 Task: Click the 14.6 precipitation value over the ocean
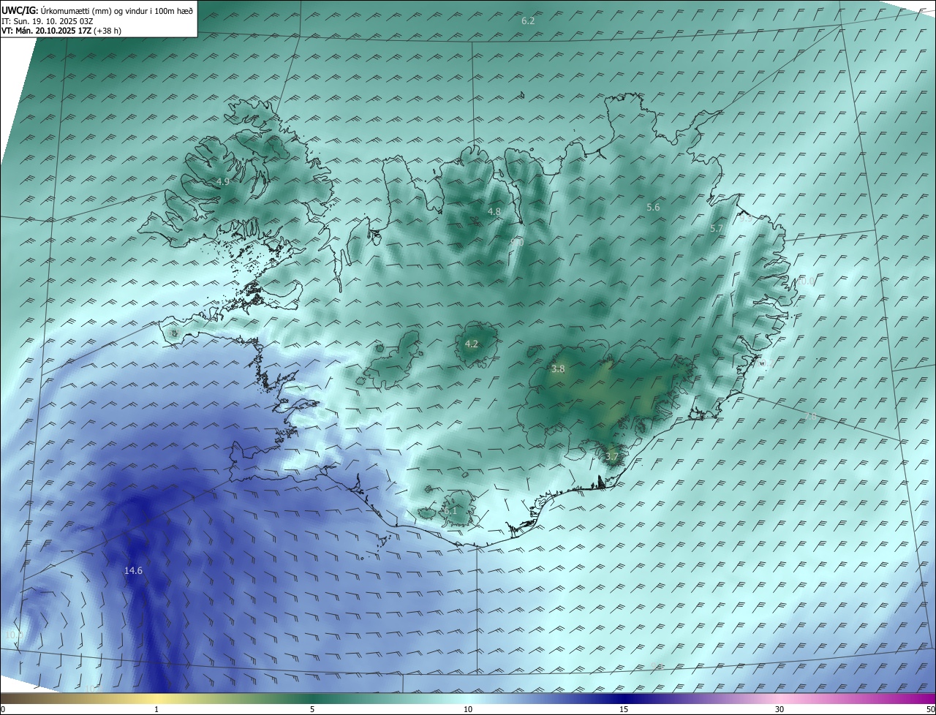tap(133, 570)
